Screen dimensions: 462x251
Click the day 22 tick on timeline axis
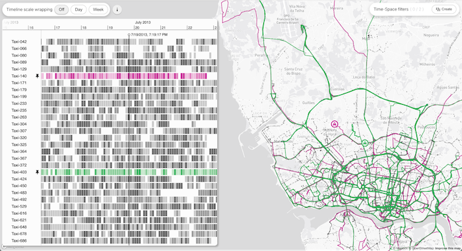point(190,28)
